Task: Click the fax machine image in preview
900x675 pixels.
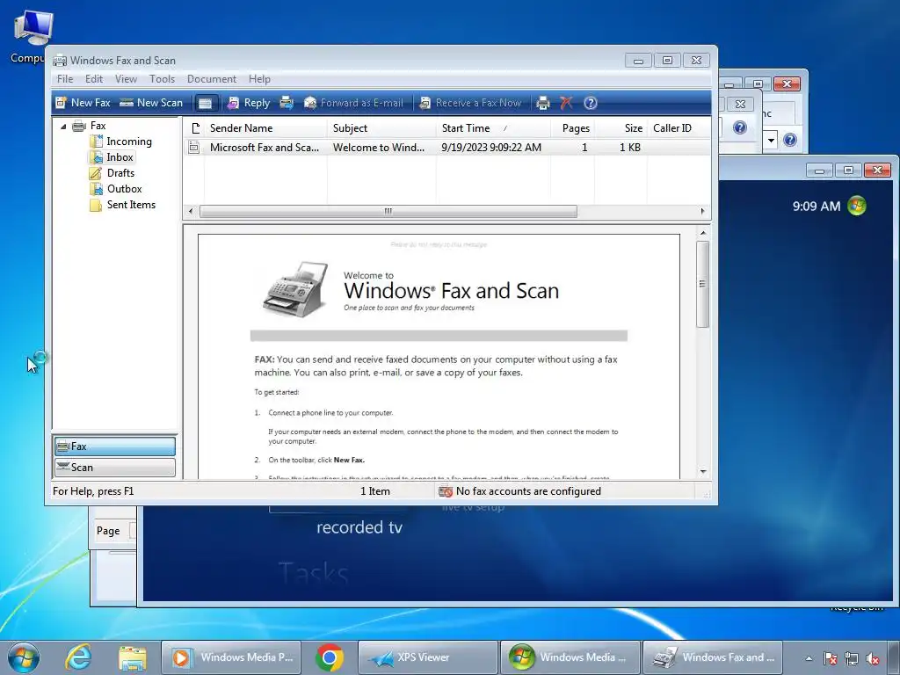Action: tap(295, 289)
